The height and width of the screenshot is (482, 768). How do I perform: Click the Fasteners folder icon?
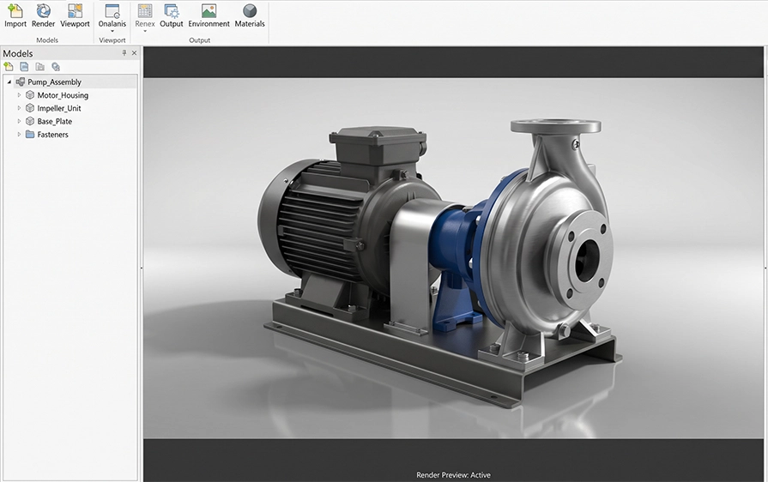click(x=30, y=135)
